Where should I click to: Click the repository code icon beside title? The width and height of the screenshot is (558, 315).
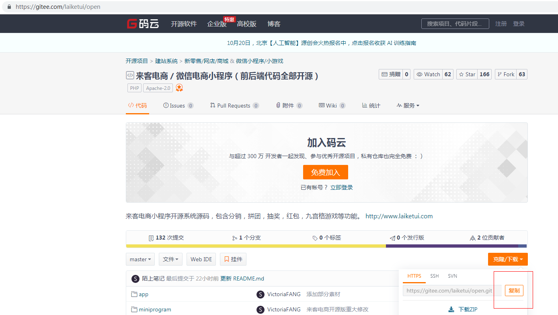pyautogui.click(x=130, y=75)
